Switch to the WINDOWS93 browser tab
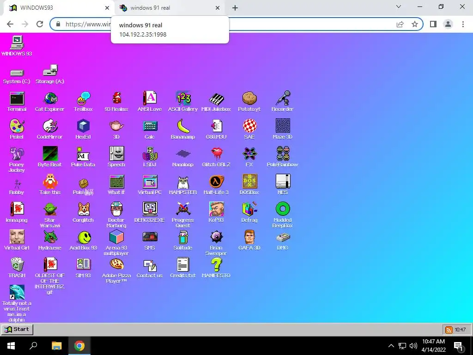Image resolution: width=473 pixels, height=355 pixels. (59, 8)
